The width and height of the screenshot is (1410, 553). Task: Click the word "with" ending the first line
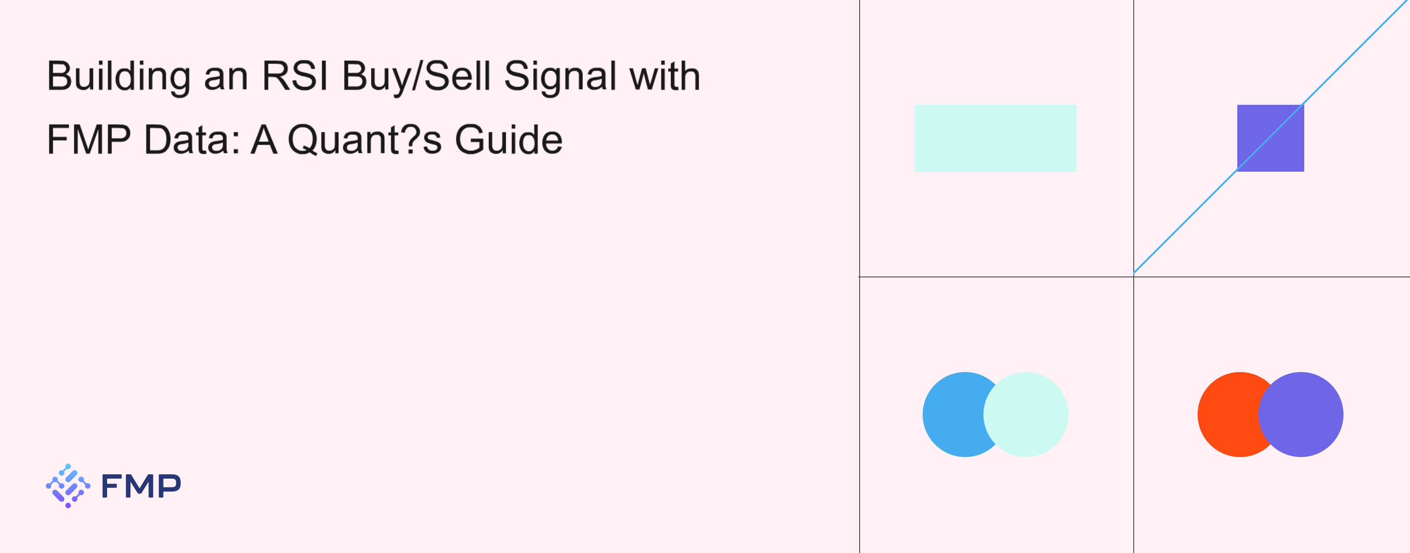pos(665,75)
